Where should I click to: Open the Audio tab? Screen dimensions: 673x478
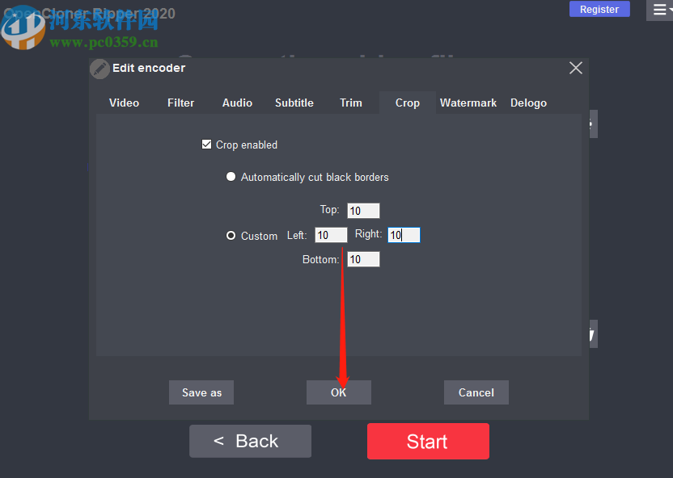pos(237,103)
